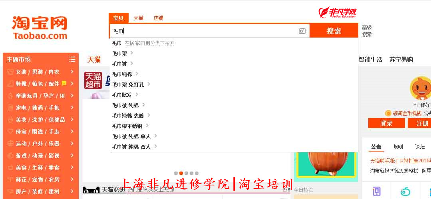Click the food icon beside 美食 / 生鲜 / 零食
Viewport: 431px width, 199px height.
10,167
